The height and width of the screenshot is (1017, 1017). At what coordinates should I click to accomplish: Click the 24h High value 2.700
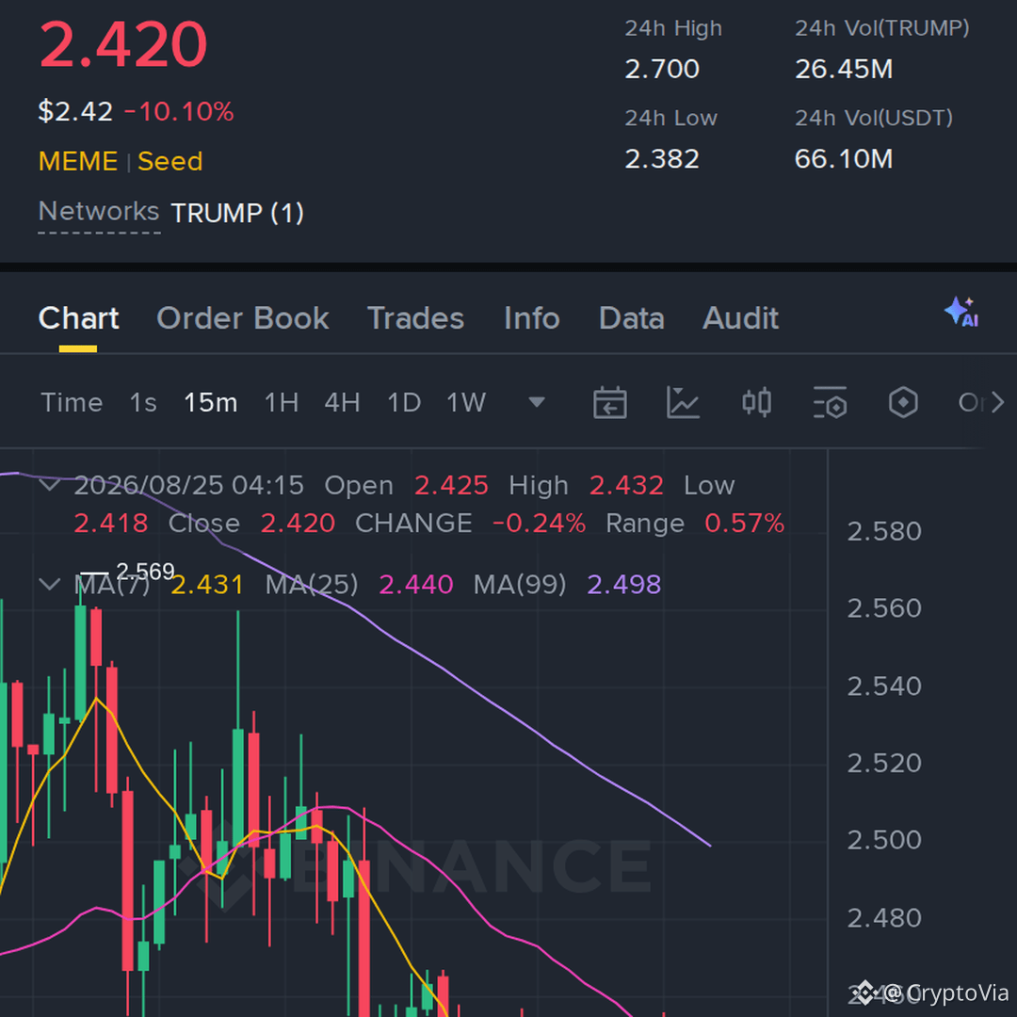click(x=662, y=70)
